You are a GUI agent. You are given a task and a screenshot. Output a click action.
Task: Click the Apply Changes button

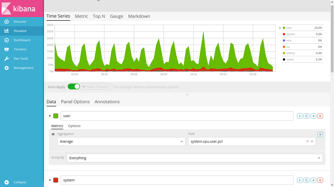coord(95,86)
